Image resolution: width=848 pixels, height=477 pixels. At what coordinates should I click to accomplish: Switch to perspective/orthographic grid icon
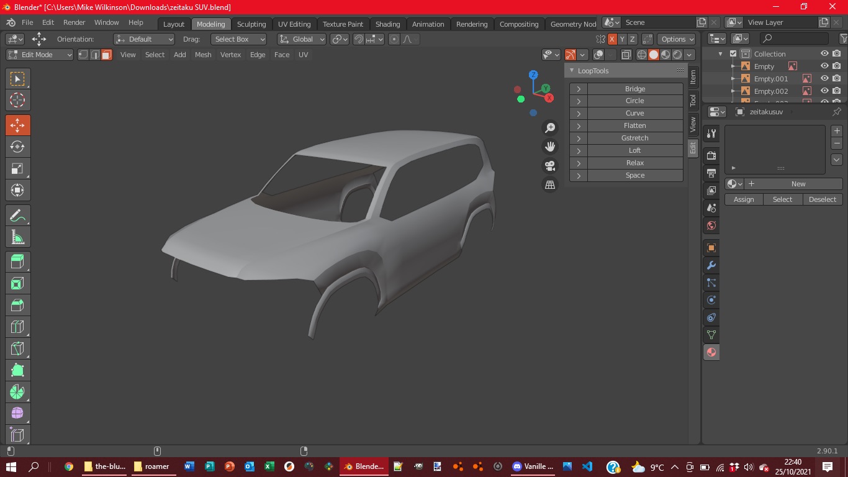(549, 184)
